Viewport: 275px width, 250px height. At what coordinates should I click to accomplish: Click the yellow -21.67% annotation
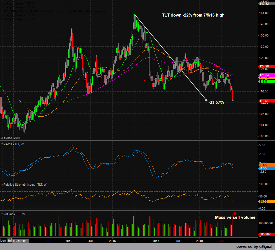click(216, 103)
